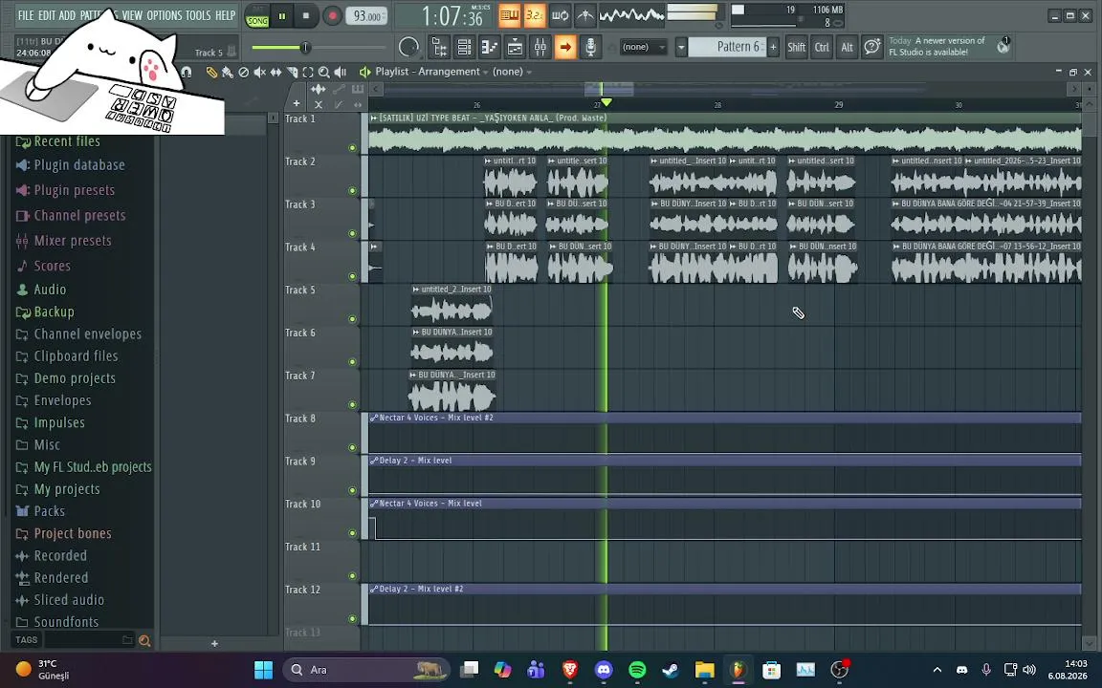Pick the Zoom magnifier tool in playlist toolbar
Image resolution: width=1102 pixels, height=688 pixels.
[324, 72]
